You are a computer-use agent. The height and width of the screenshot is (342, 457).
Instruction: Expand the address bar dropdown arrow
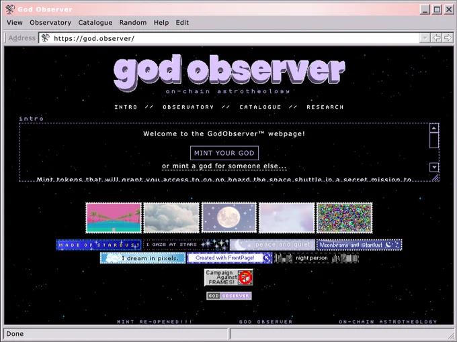point(425,38)
